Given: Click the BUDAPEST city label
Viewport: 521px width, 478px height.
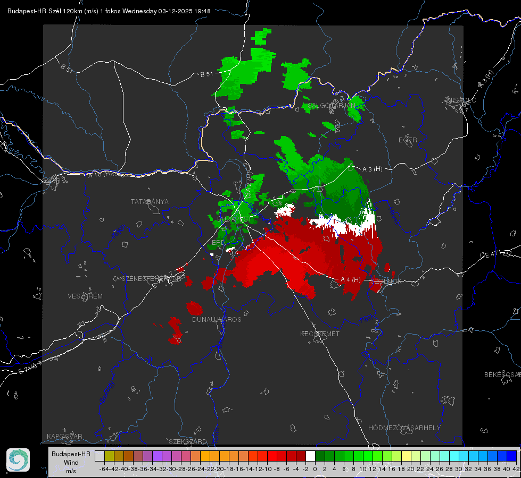Looking at the screenshot, I should click(234, 219).
